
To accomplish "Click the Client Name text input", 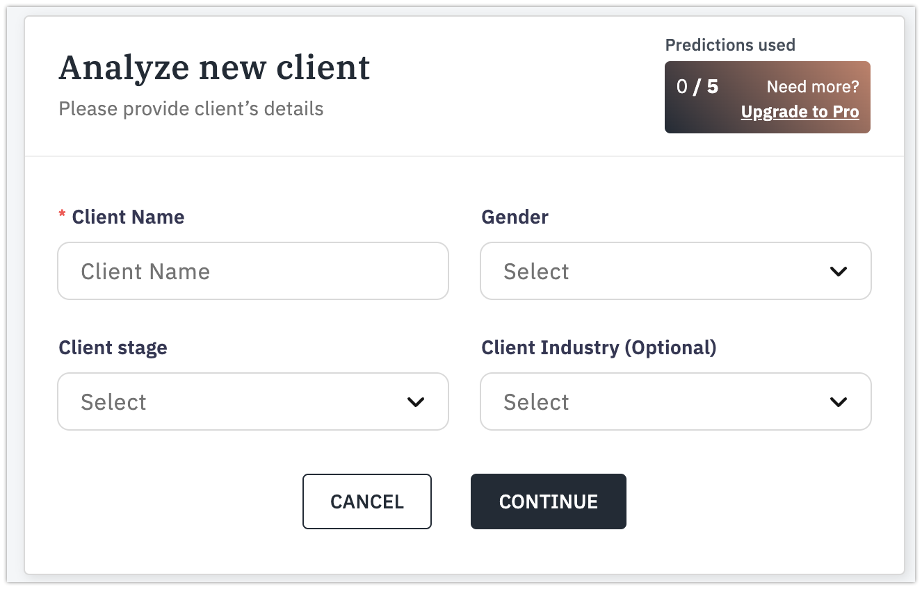I will click(252, 271).
